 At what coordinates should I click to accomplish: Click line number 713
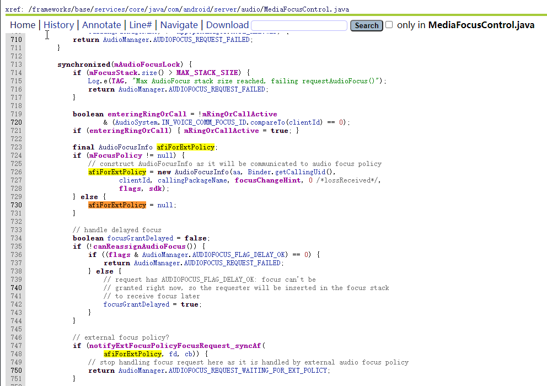coord(16,64)
